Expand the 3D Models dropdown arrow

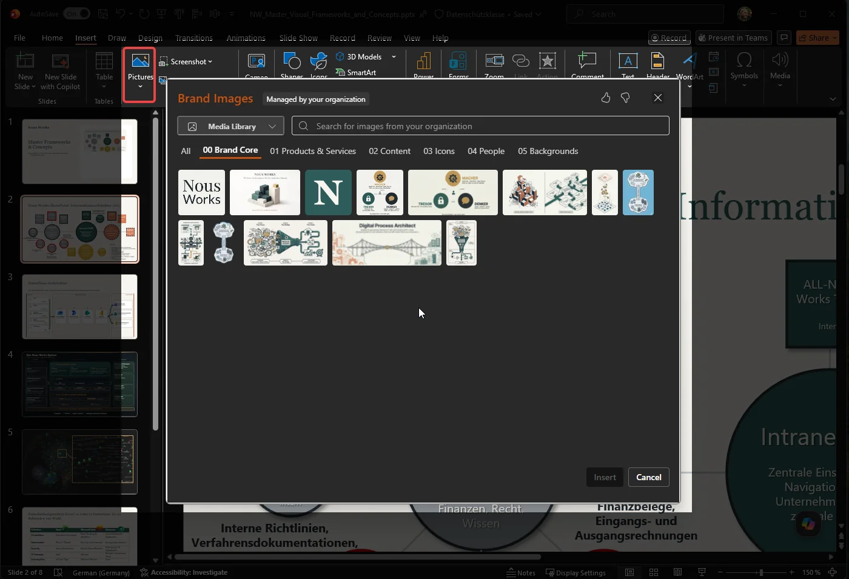tap(394, 56)
